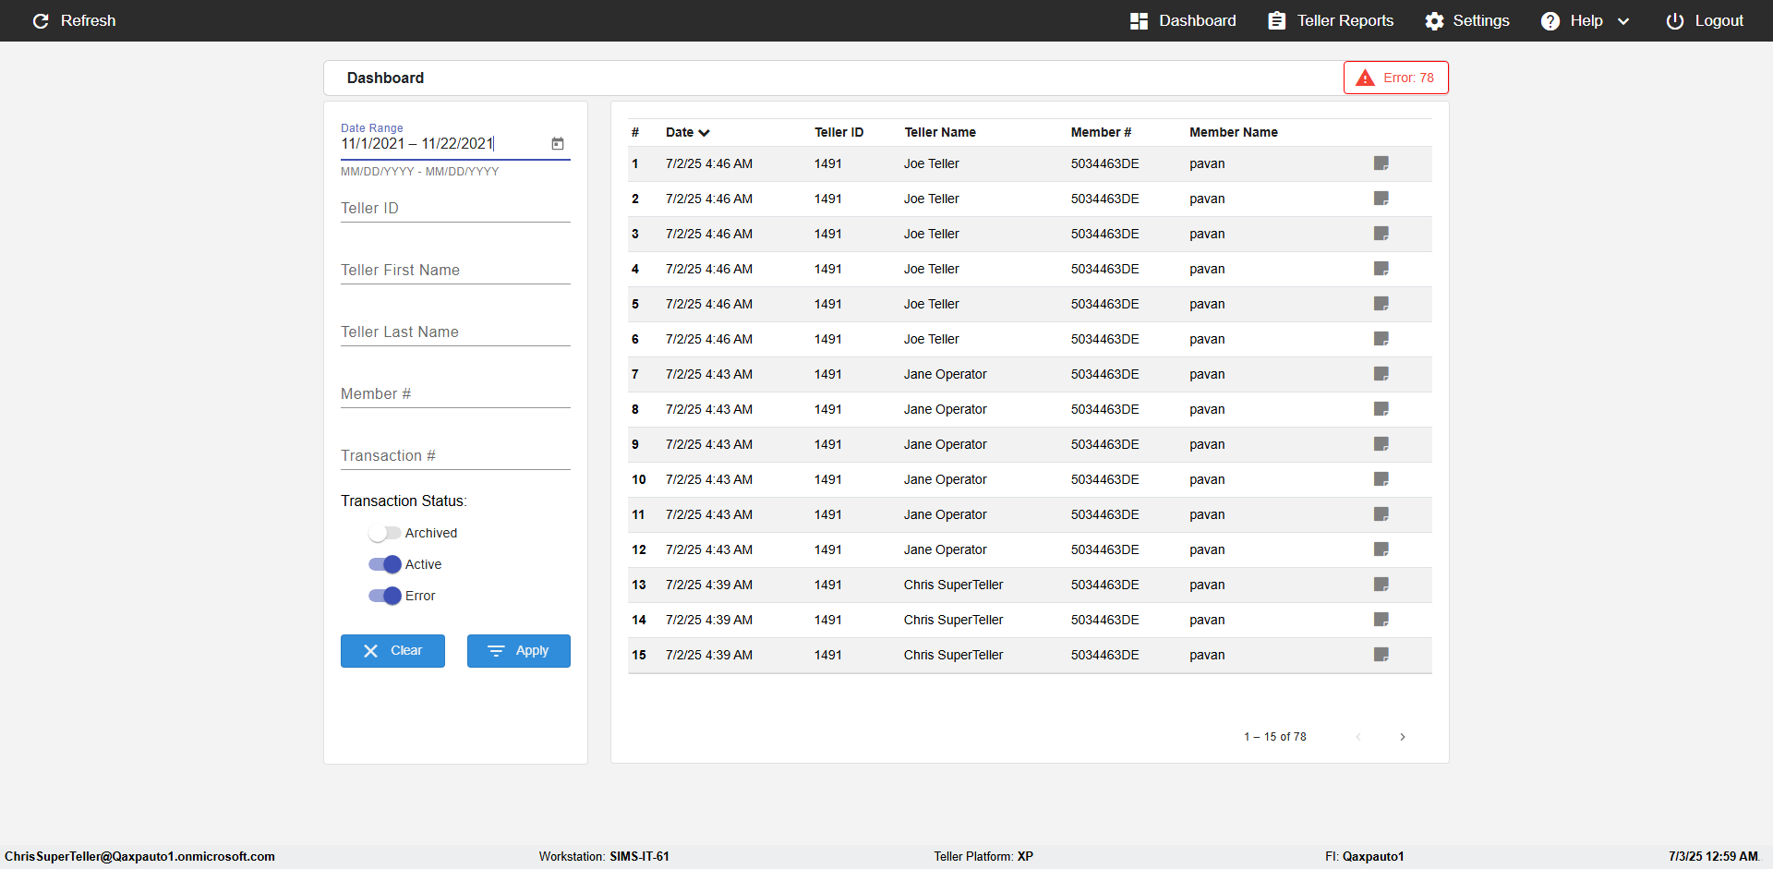Focus the Teller Last Name field
The image size is (1773, 869).
pos(455,332)
